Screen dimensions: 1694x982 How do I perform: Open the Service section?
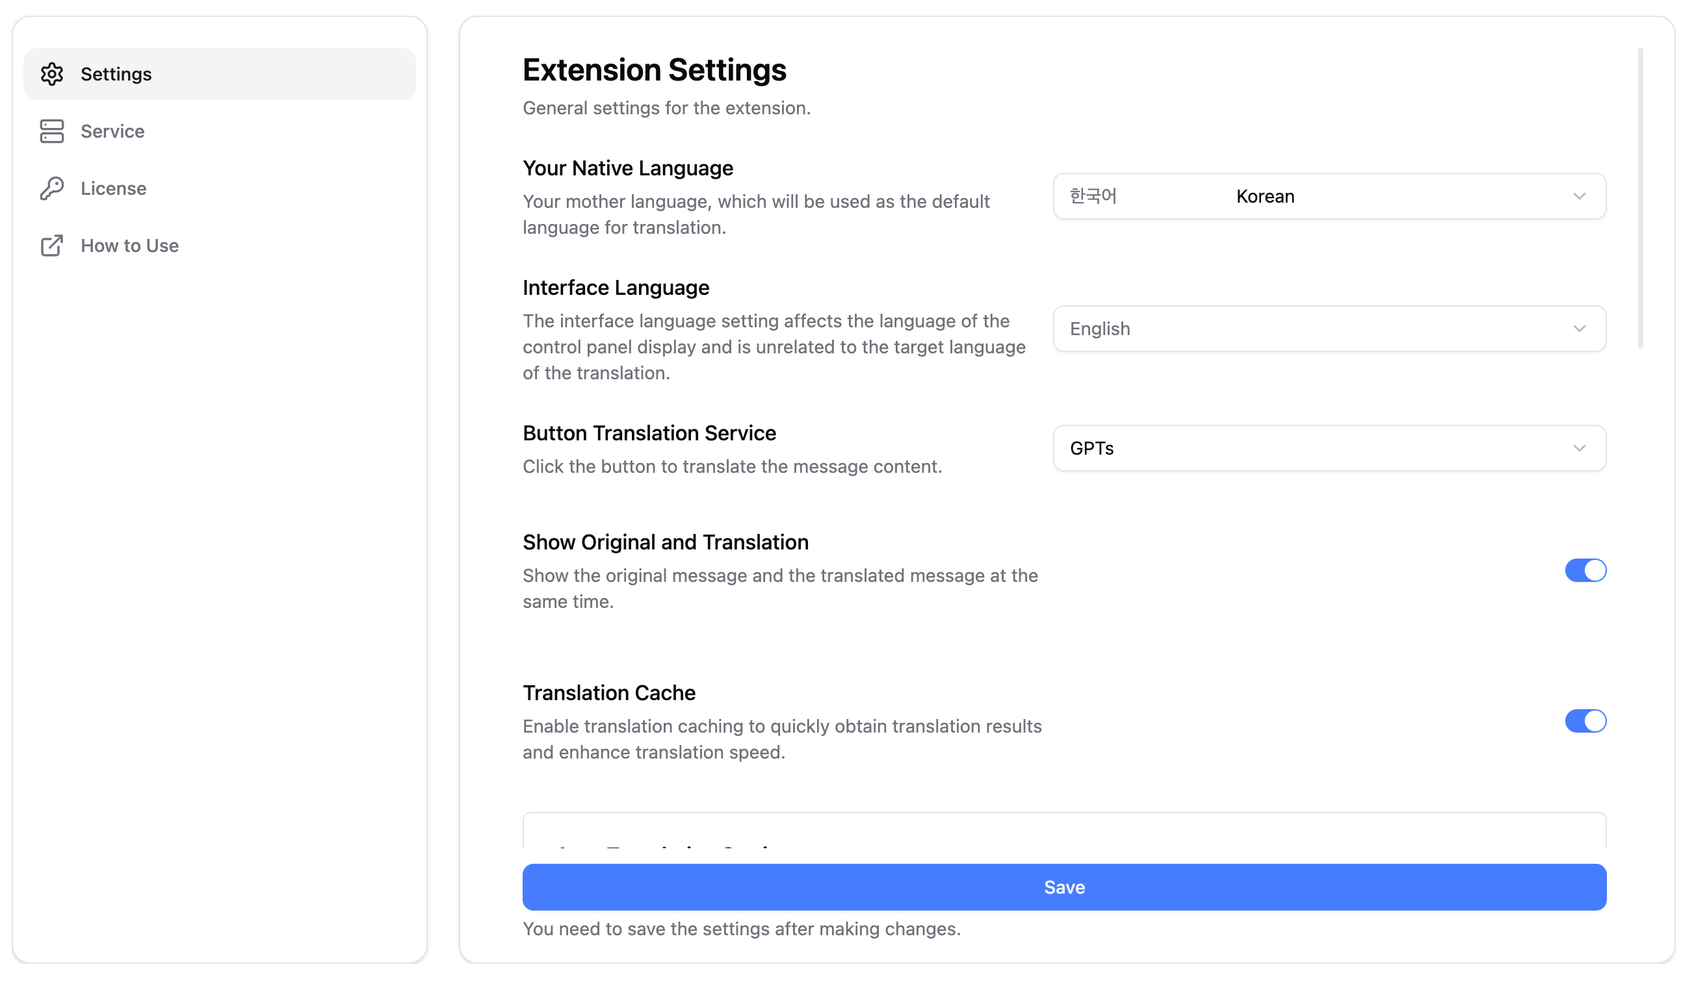pyautogui.click(x=112, y=131)
